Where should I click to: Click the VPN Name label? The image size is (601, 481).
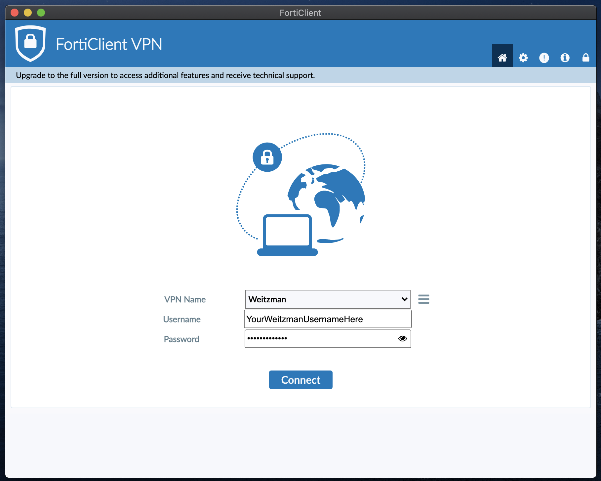185,299
